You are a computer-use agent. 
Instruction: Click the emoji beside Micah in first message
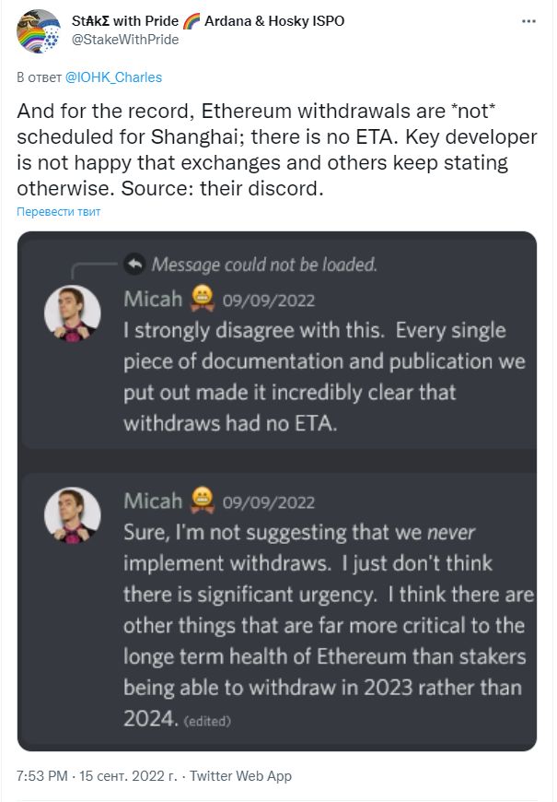[203, 299]
